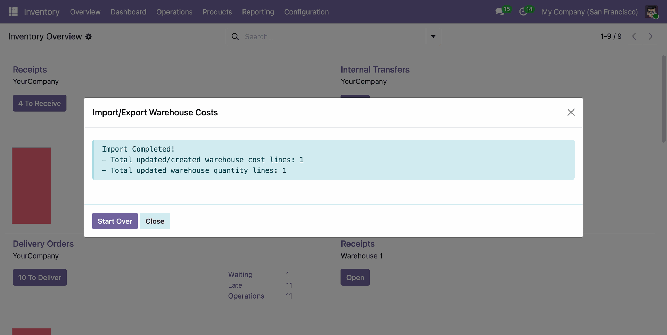667x335 pixels.
Task: Go to next page arrow
Action: [651, 36]
